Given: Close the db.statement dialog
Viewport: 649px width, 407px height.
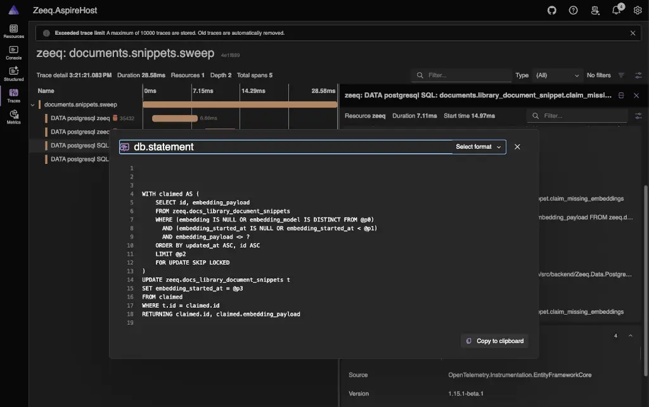Looking at the screenshot, I should point(517,147).
